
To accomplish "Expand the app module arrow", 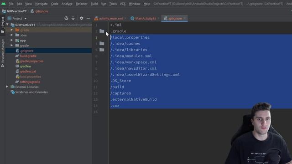I will (12, 40).
